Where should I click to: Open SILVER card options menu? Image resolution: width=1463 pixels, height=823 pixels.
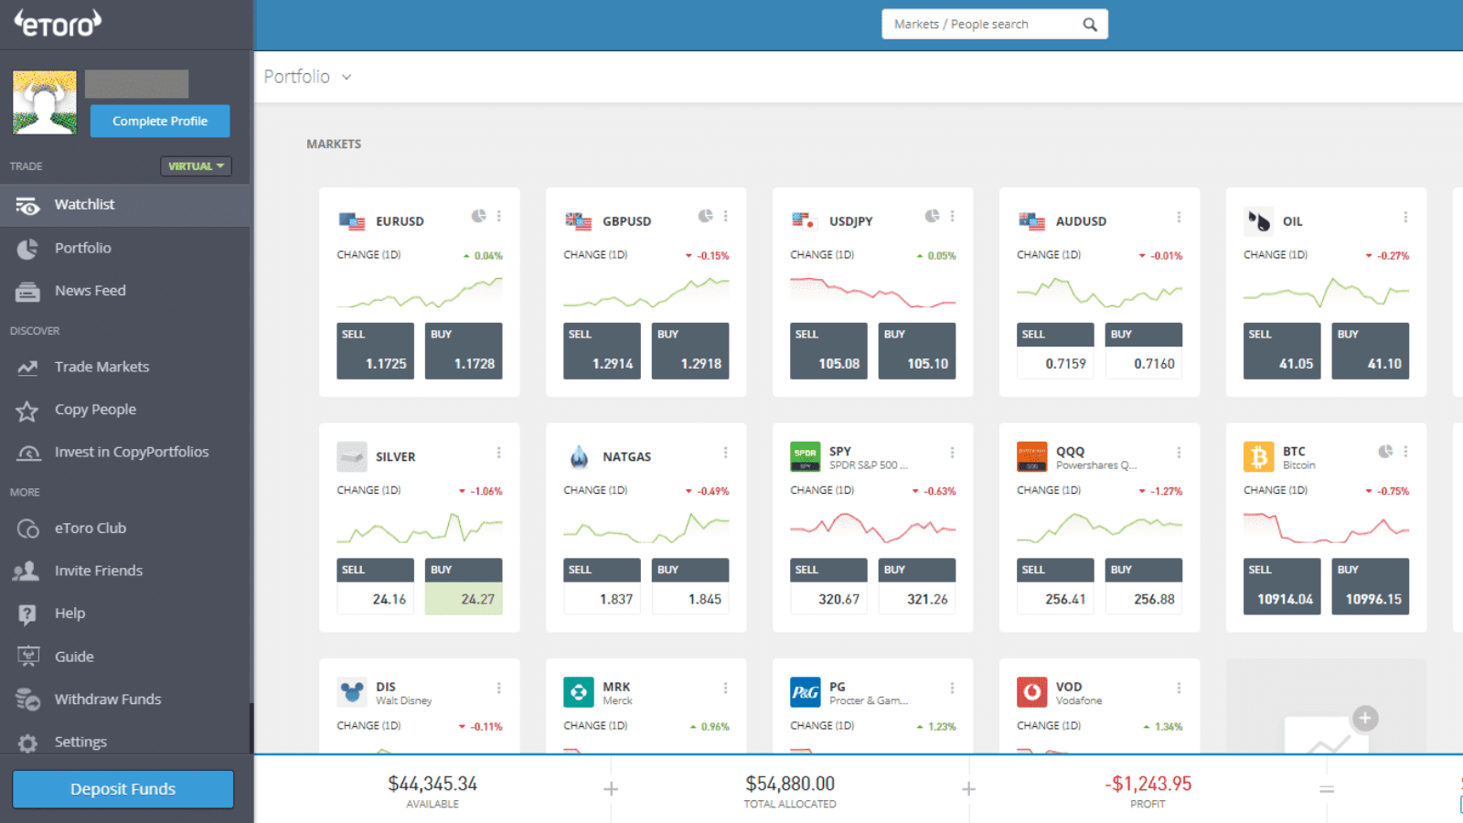[x=499, y=453]
